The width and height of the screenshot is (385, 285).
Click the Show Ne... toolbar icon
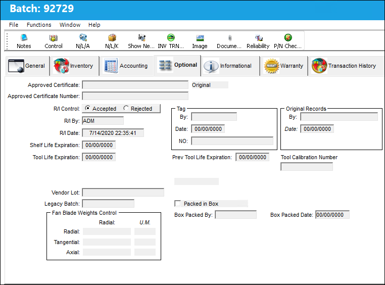pyautogui.click(x=141, y=41)
